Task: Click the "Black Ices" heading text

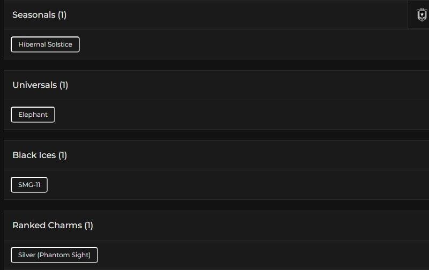Action: tap(34, 155)
